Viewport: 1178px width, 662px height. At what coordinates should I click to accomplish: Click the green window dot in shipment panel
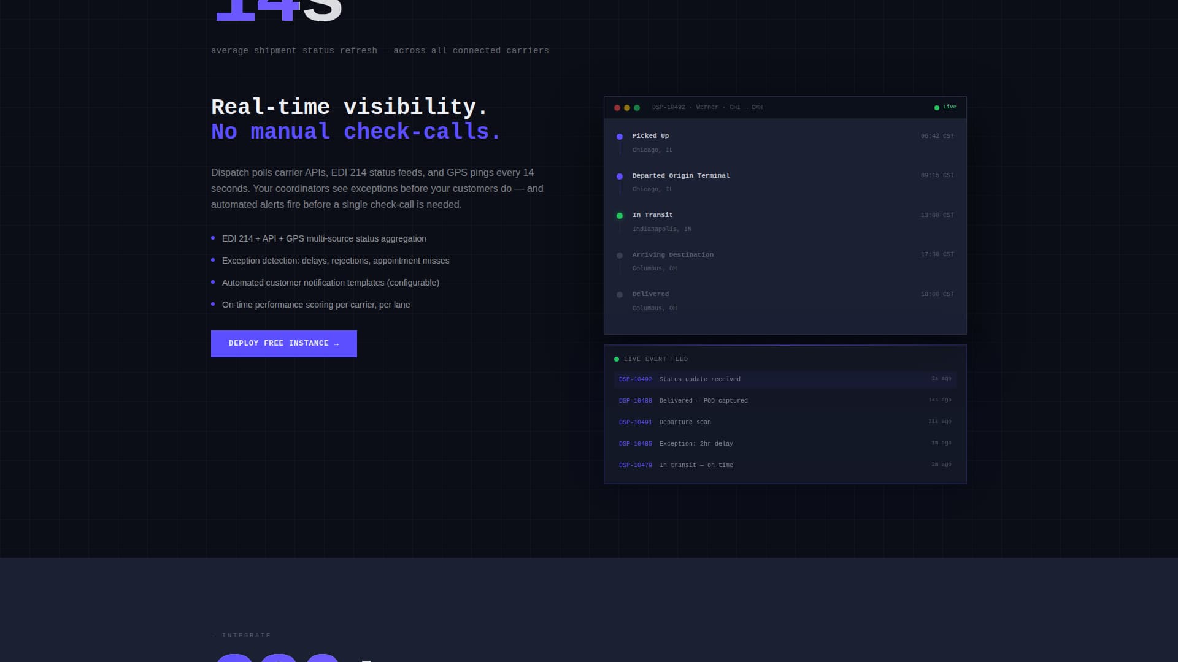(637, 108)
